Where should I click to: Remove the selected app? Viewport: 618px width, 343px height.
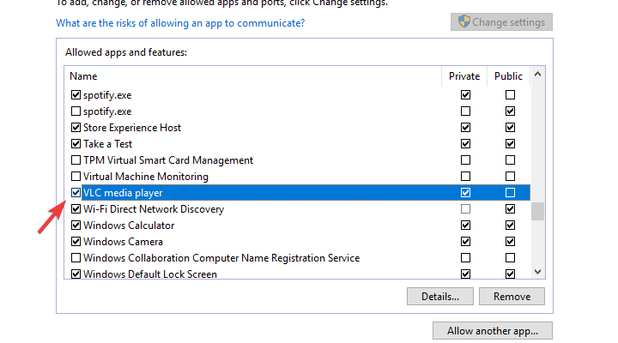(512, 296)
